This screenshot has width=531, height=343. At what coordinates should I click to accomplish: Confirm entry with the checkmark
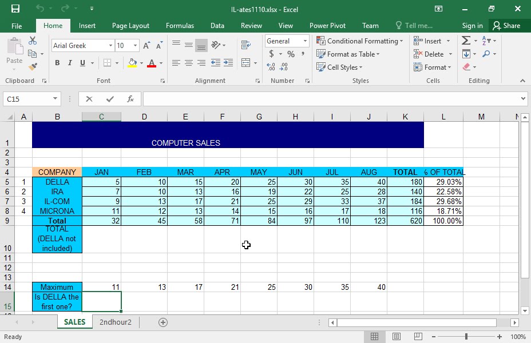(110, 99)
